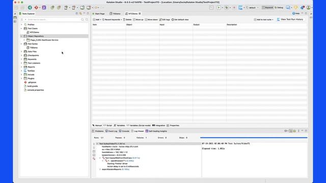This screenshot has height=183, width=326.
Task: Toggle tree view mode in Log Viewer
Action: click(x=291, y=131)
